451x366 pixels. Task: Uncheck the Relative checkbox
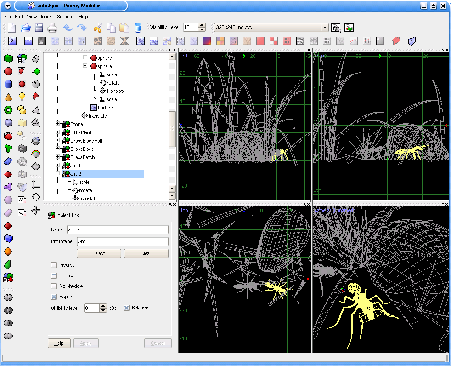click(x=126, y=308)
